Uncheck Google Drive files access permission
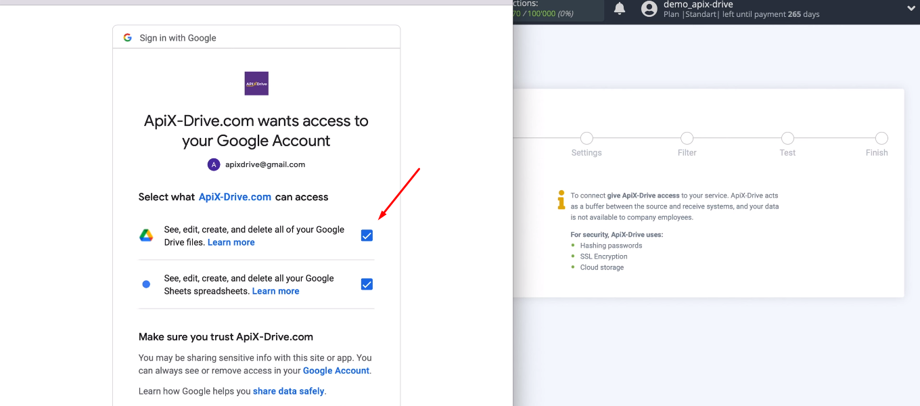920x406 pixels. [x=366, y=235]
